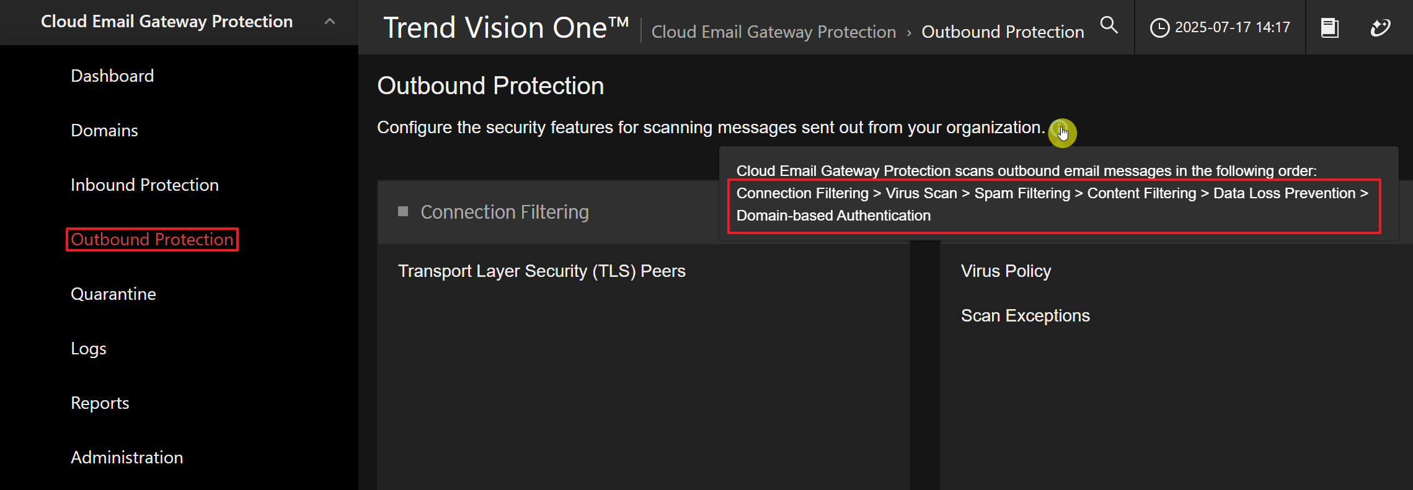This screenshot has height=490, width=1413.
Task: Open the Virus Policy link
Action: pyautogui.click(x=1006, y=271)
